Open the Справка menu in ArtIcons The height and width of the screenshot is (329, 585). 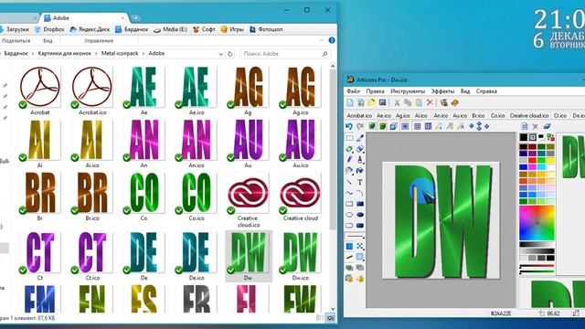(x=486, y=91)
